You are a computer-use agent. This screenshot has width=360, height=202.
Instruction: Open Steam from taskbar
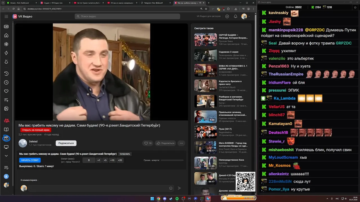pyautogui.click(x=171, y=199)
